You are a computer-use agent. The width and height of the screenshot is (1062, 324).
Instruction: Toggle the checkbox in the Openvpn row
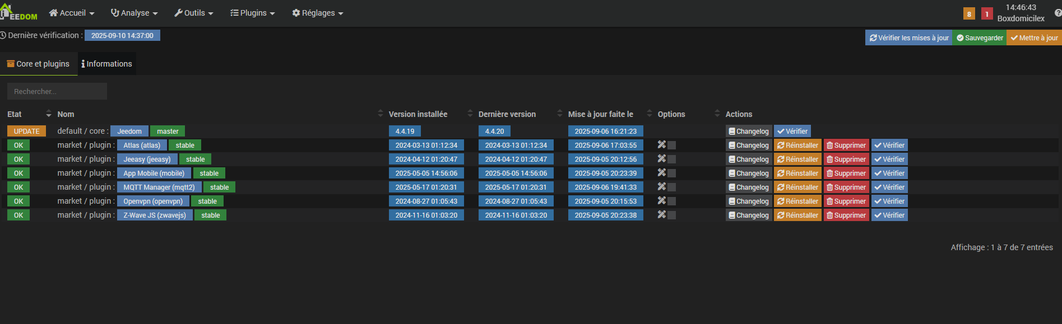pyautogui.click(x=671, y=201)
